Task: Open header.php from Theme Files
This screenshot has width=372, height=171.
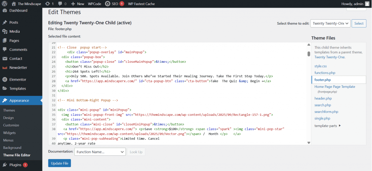Action: click(323, 98)
